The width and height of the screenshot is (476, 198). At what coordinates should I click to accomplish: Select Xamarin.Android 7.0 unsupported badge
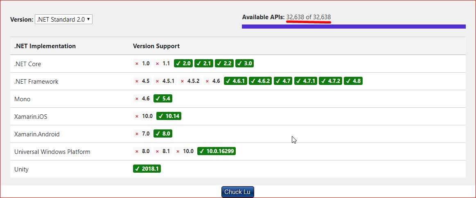pos(142,134)
